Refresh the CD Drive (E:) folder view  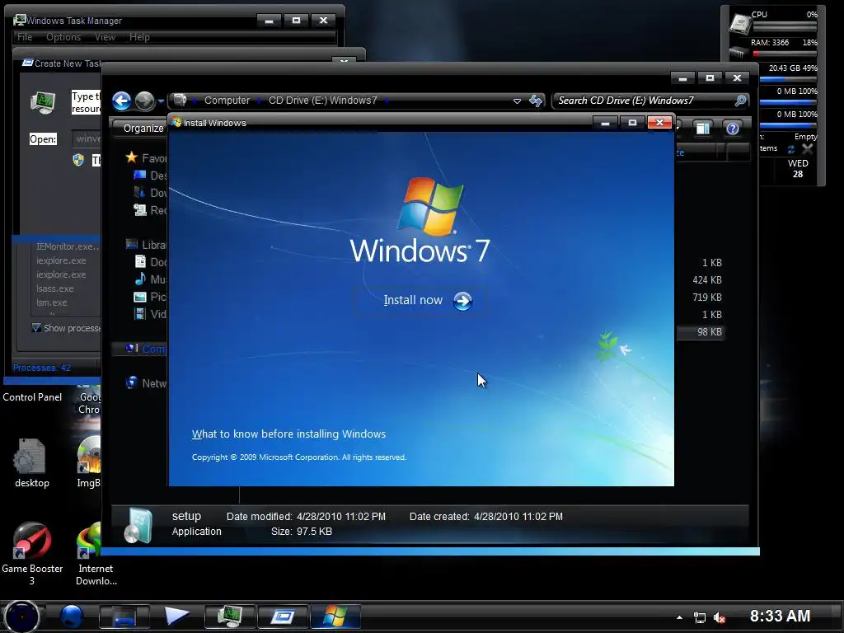coord(536,101)
